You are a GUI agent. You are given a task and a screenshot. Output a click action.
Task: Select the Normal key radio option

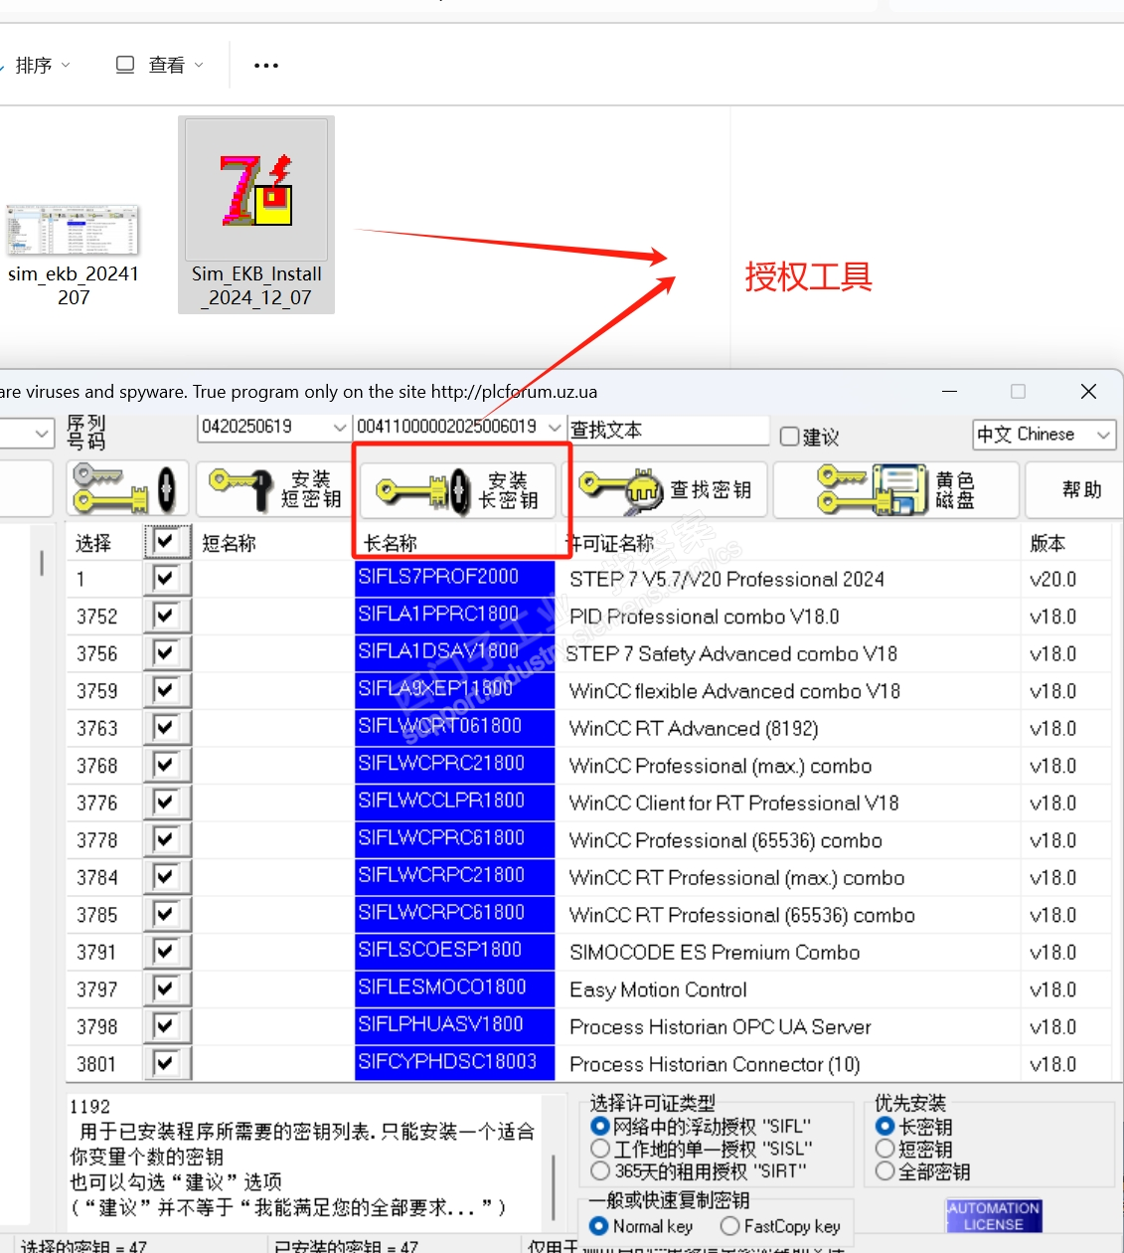(598, 1226)
